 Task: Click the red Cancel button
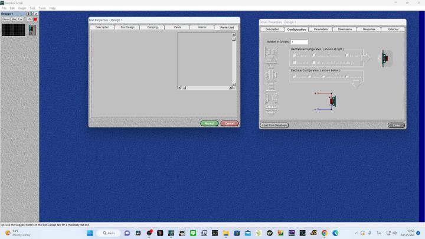pyautogui.click(x=229, y=123)
